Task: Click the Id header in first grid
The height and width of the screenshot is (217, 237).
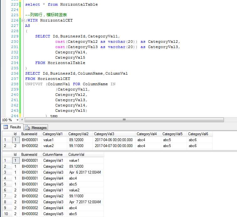Action: [16, 134]
